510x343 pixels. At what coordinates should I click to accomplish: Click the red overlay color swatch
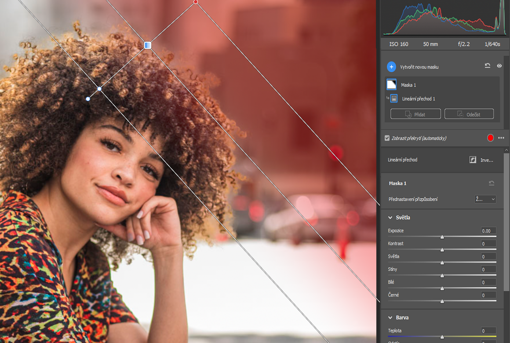(490, 138)
